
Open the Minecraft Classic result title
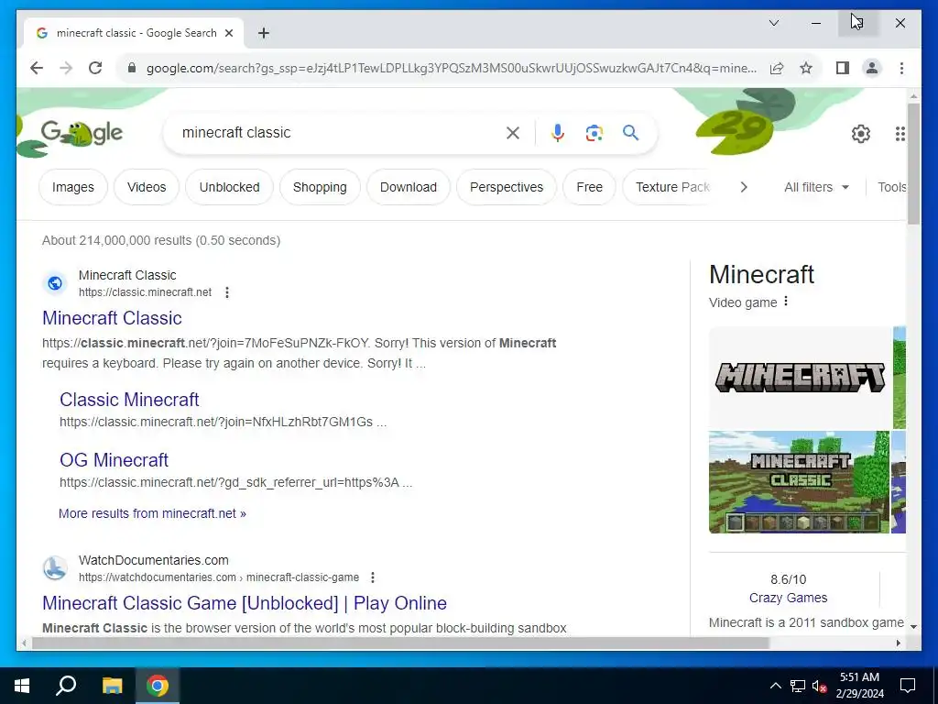(x=112, y=318)
